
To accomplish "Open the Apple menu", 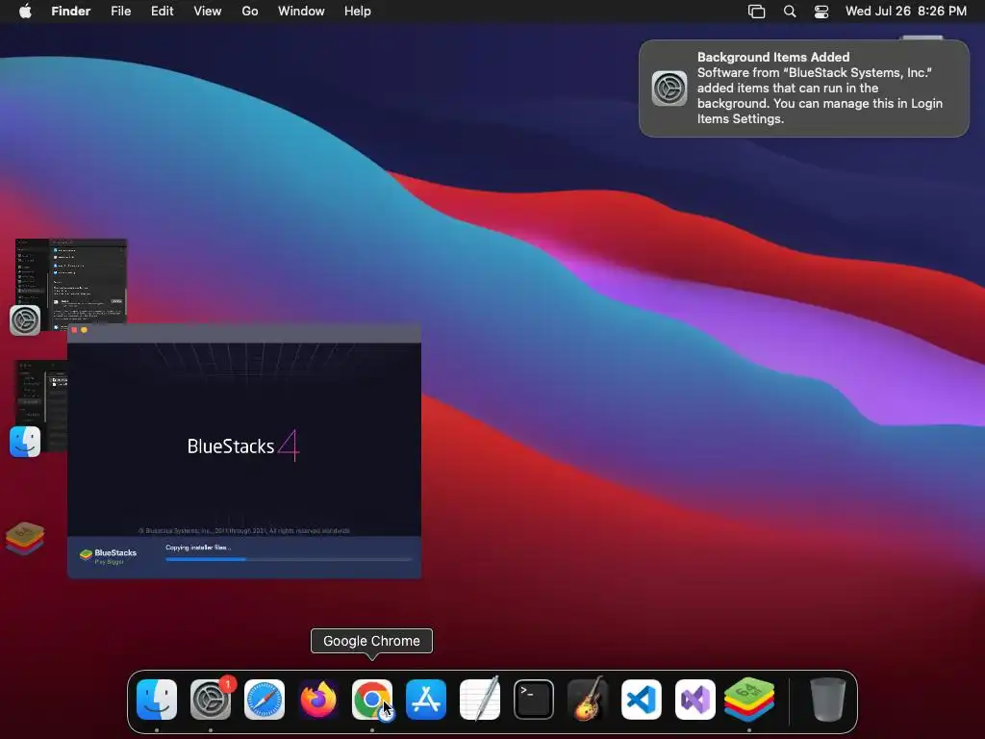I will coord(25,11).
